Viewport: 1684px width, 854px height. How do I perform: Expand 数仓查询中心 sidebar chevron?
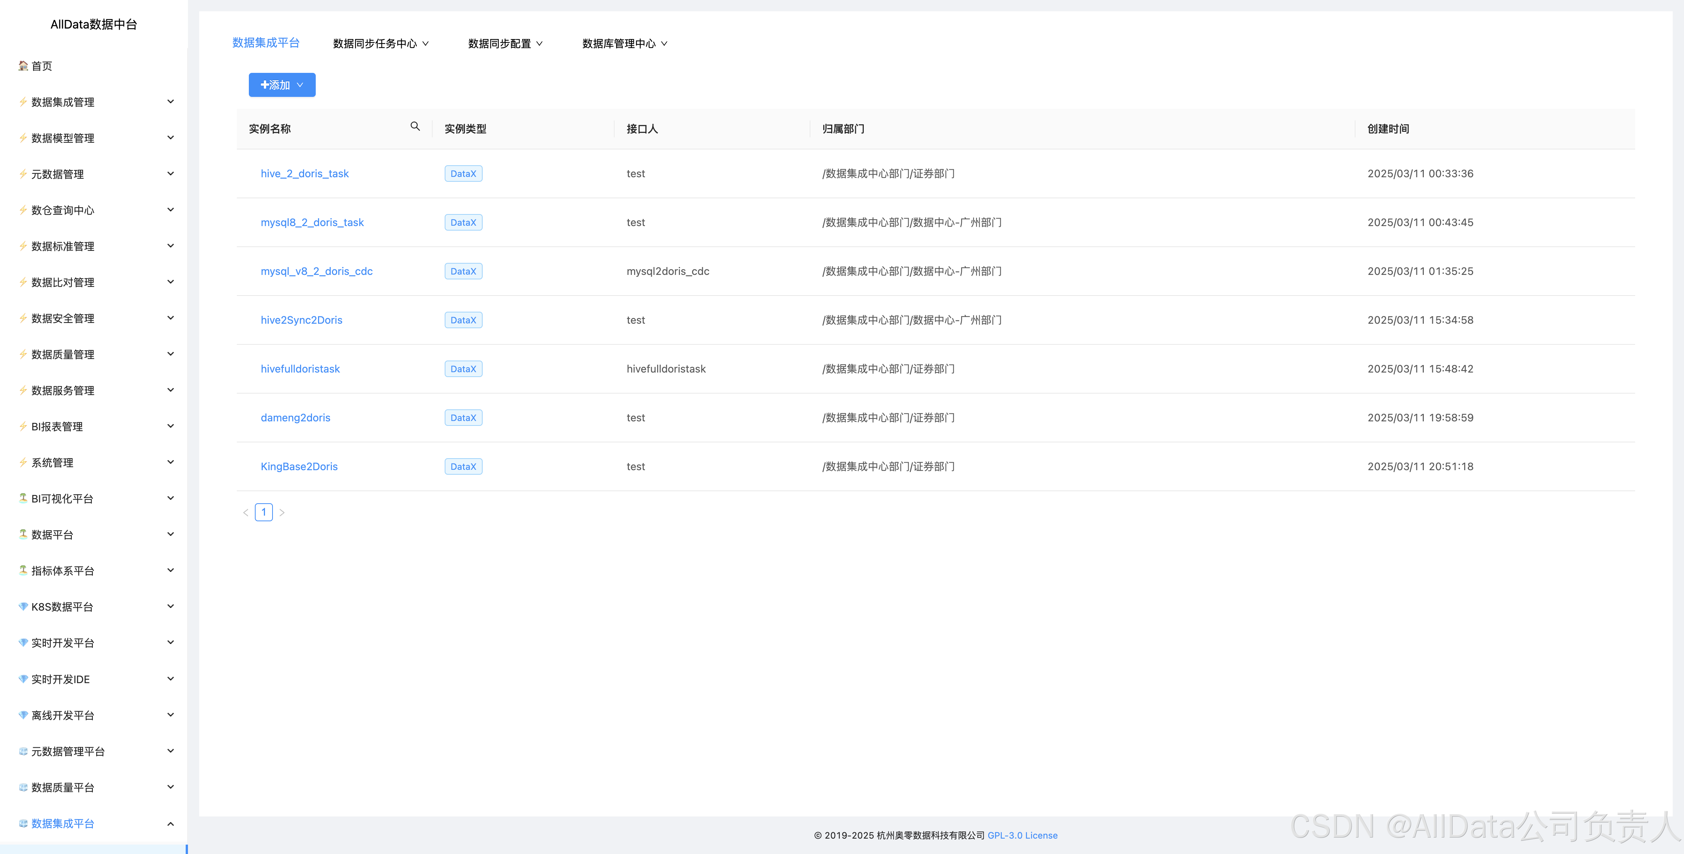click(x=171, y=210)
